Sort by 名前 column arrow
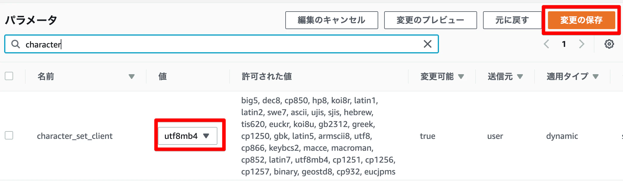Viewport: 623px width, 181px height. [131, 77]
